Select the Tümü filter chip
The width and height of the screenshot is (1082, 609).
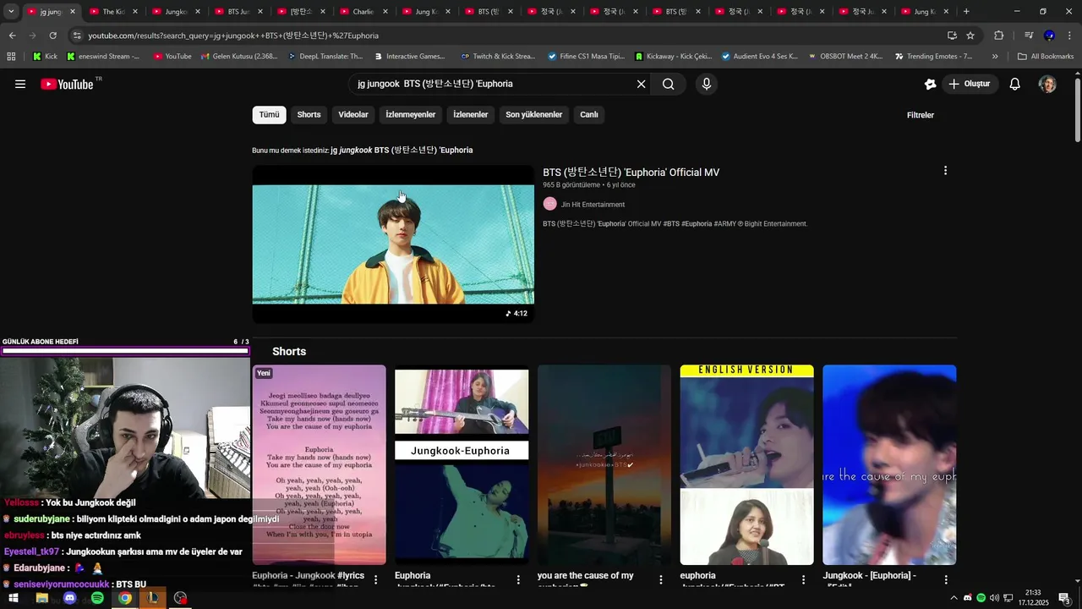click(x=269, y=115)
